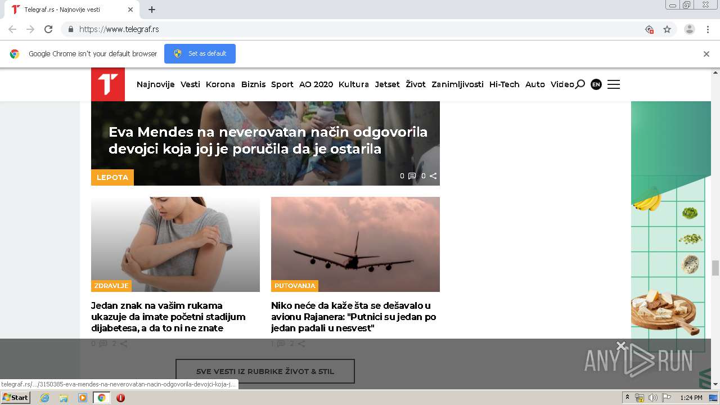Click the page vertical scrollbar thumb
This screenshot has width=720, height=405.
tap(715, 268)
